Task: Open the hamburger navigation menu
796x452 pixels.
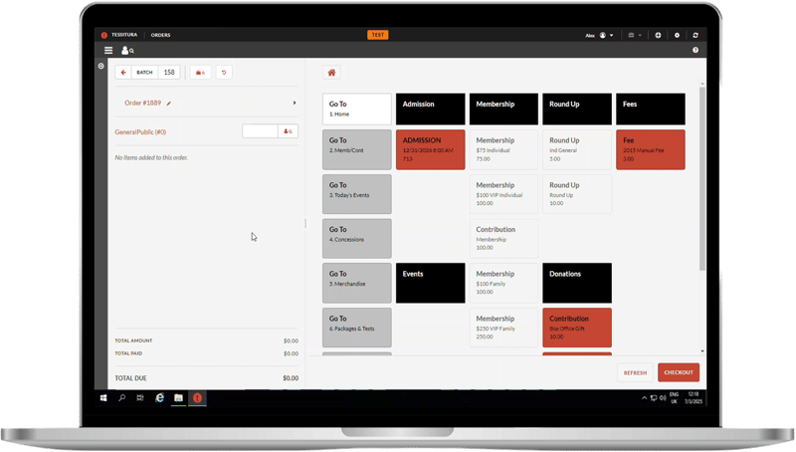Action: pos(108,51)
